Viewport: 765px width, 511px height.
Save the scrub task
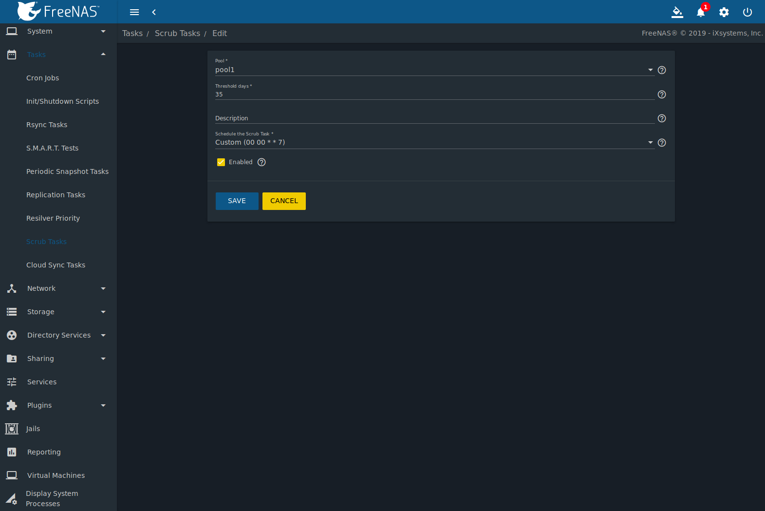pos(237,201)
